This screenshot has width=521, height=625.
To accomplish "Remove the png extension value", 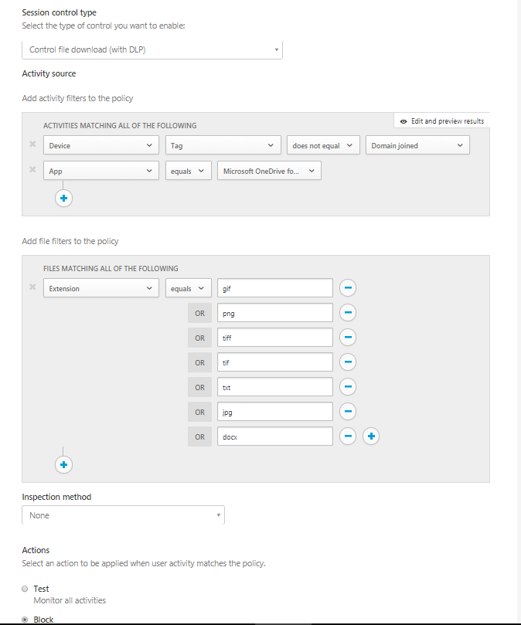I will (x=347, y=312).
